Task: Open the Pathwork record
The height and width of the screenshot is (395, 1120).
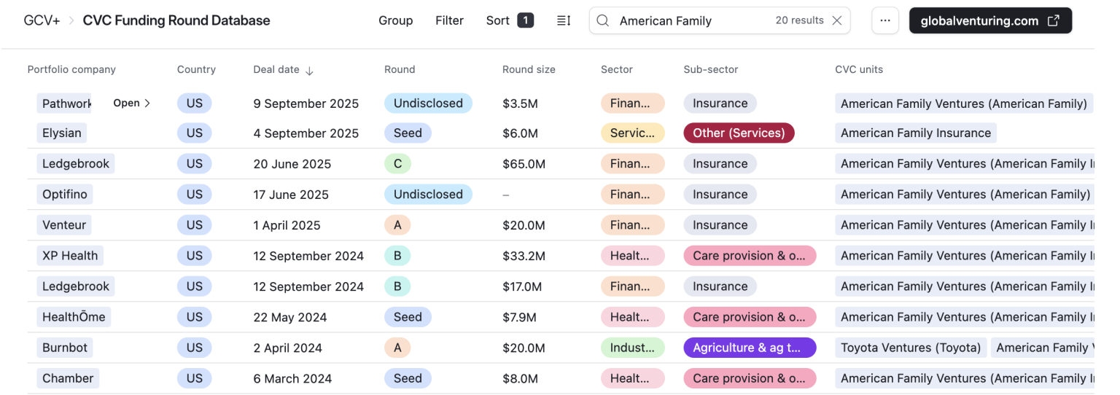Action: 132,103
